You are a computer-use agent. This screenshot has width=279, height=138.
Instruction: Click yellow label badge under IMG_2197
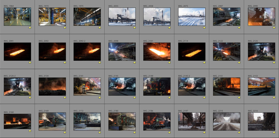(x=204, y=132)
